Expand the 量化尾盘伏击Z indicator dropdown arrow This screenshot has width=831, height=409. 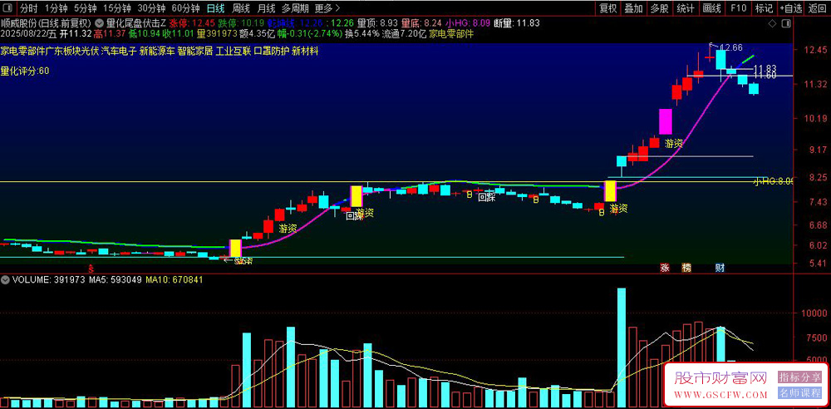[100, 23]
